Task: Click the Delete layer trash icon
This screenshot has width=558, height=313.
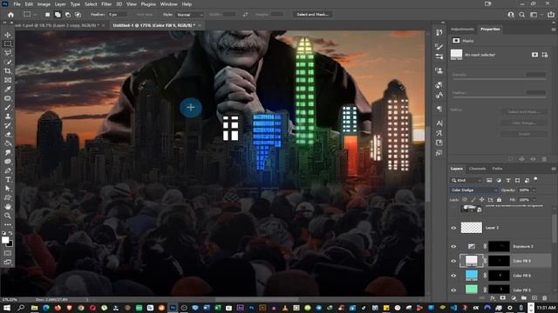Action: pos(544,298)
